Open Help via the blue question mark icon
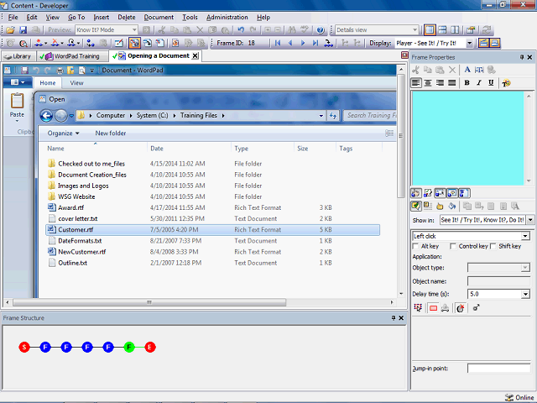The height and width of the screenshot is (403, 537). click(321, 30)
